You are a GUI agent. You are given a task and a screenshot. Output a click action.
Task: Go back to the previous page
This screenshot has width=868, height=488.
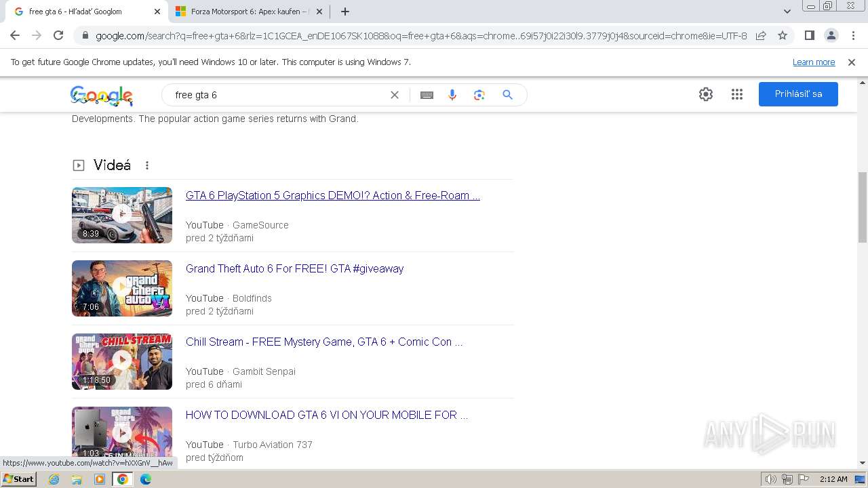[15, 35]
